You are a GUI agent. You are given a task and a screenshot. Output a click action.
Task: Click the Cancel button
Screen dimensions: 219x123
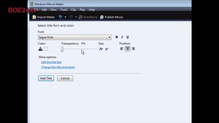(65, 78)
